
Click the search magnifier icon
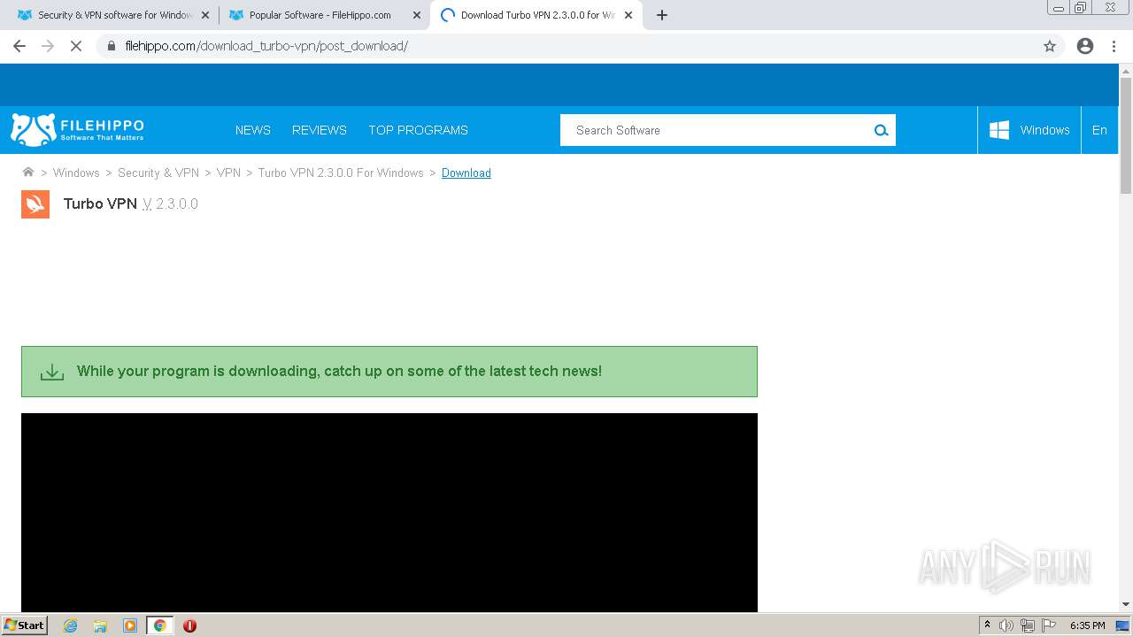pyautogui.click(x=881, y=130)
